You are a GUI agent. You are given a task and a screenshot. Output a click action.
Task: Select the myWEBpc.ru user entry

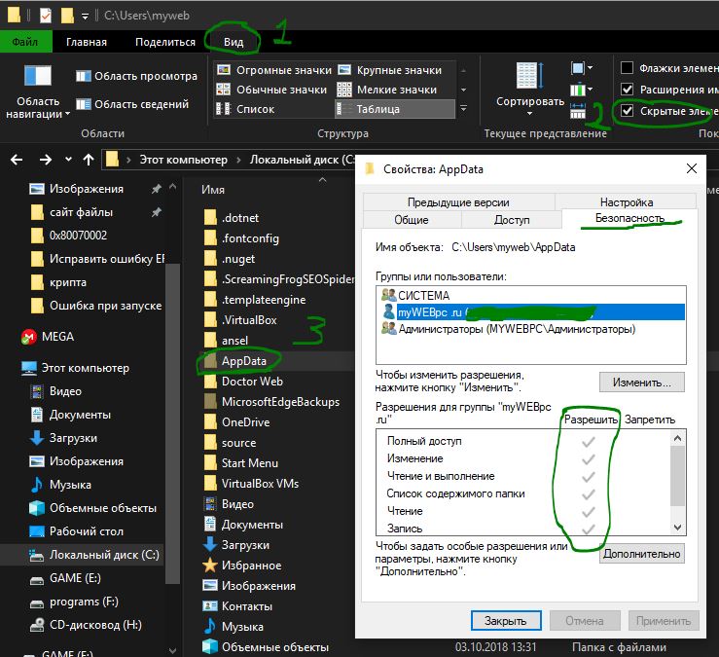(531, 312)
